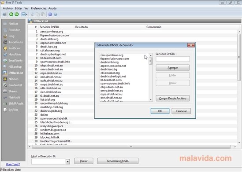Click up arrow of dialog list scrollbar
The image size is (242, 172).
coord(151,55)
